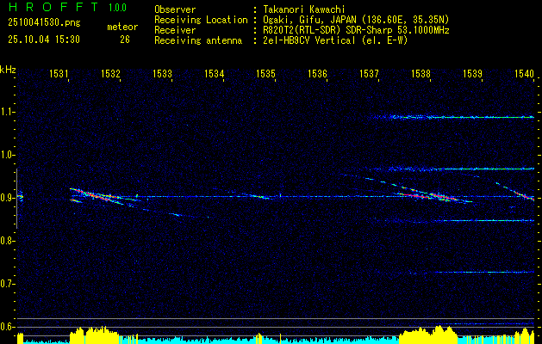Click the Observer label
Image resolution: width=542 pixels, height=344 pixels.
tap(175, 9)
